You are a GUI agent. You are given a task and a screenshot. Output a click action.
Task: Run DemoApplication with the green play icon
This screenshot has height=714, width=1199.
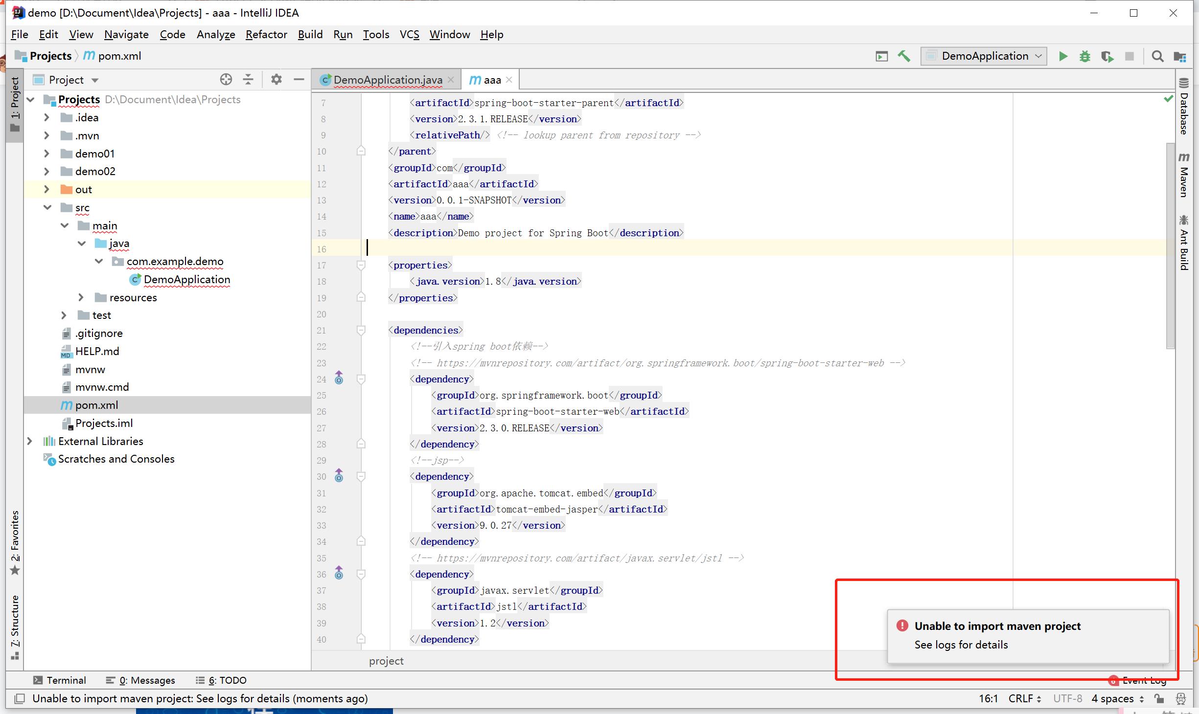pos(1063,56)
